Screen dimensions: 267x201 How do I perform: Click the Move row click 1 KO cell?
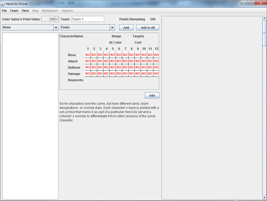[x=88, y=55]
